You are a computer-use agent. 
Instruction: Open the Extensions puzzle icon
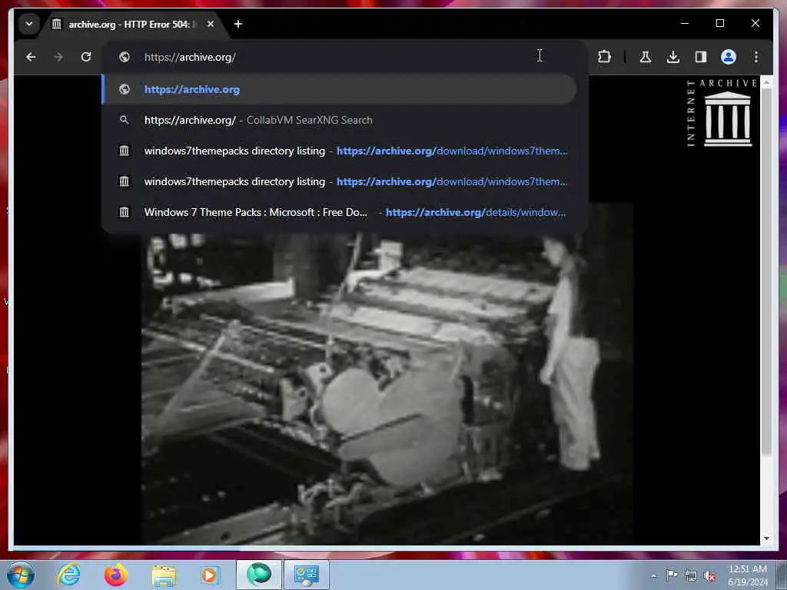coord(605,57)
